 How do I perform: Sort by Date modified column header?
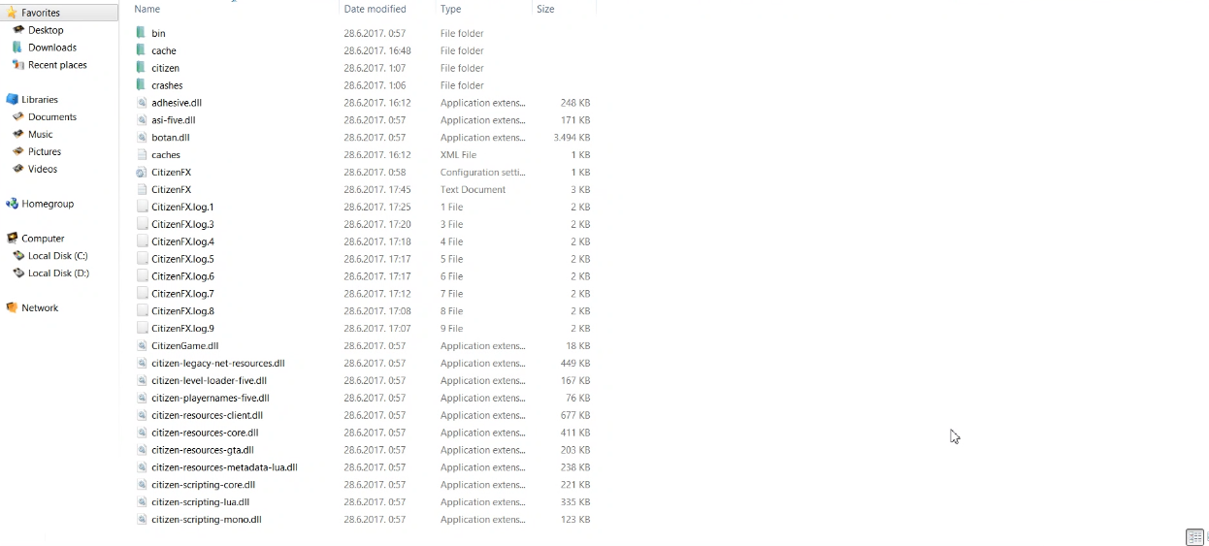click(375, 9)
